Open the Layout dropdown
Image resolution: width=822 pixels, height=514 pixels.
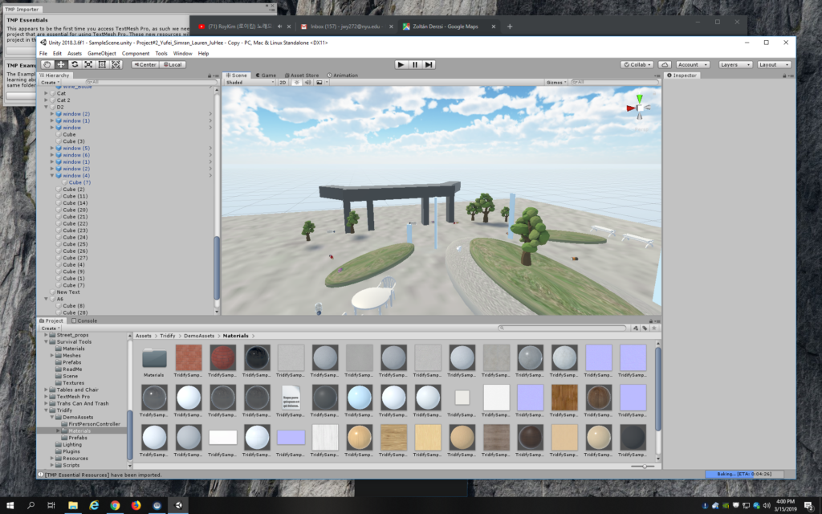point(774,64)
